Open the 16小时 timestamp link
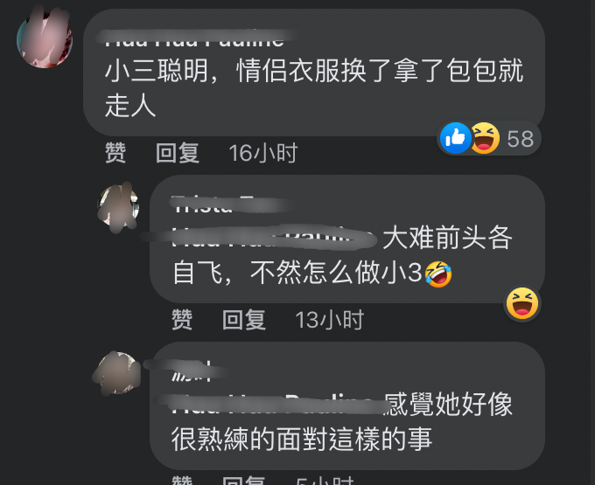This screenshot has width=595, height=485. click(263, 153)
